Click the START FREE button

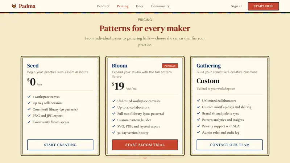point(264,6)
